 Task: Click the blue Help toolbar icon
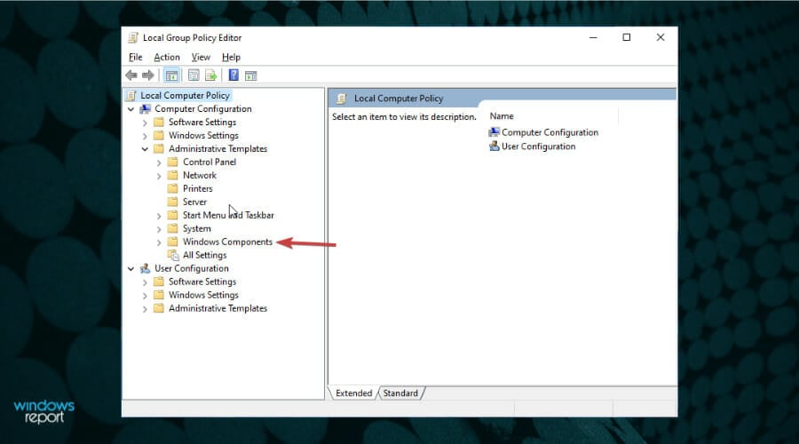[233, 75]
